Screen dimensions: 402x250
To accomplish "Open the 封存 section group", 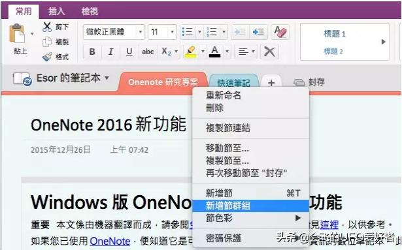I will point(309,82).
